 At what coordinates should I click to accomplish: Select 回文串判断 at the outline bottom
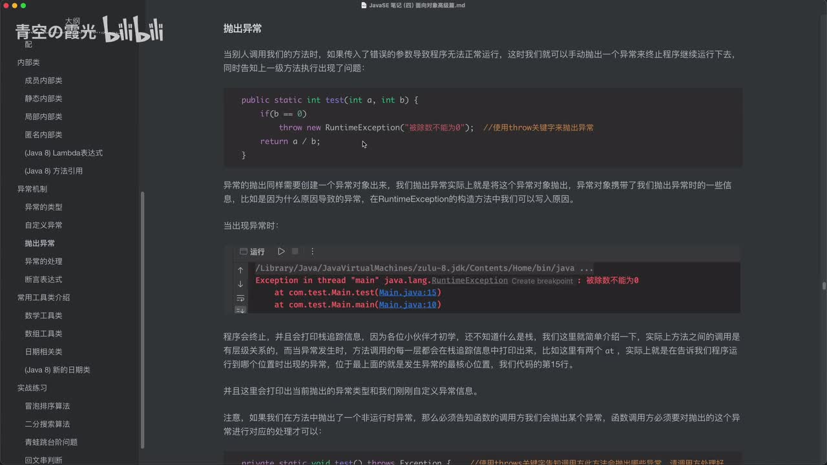(x=43, y=460)
